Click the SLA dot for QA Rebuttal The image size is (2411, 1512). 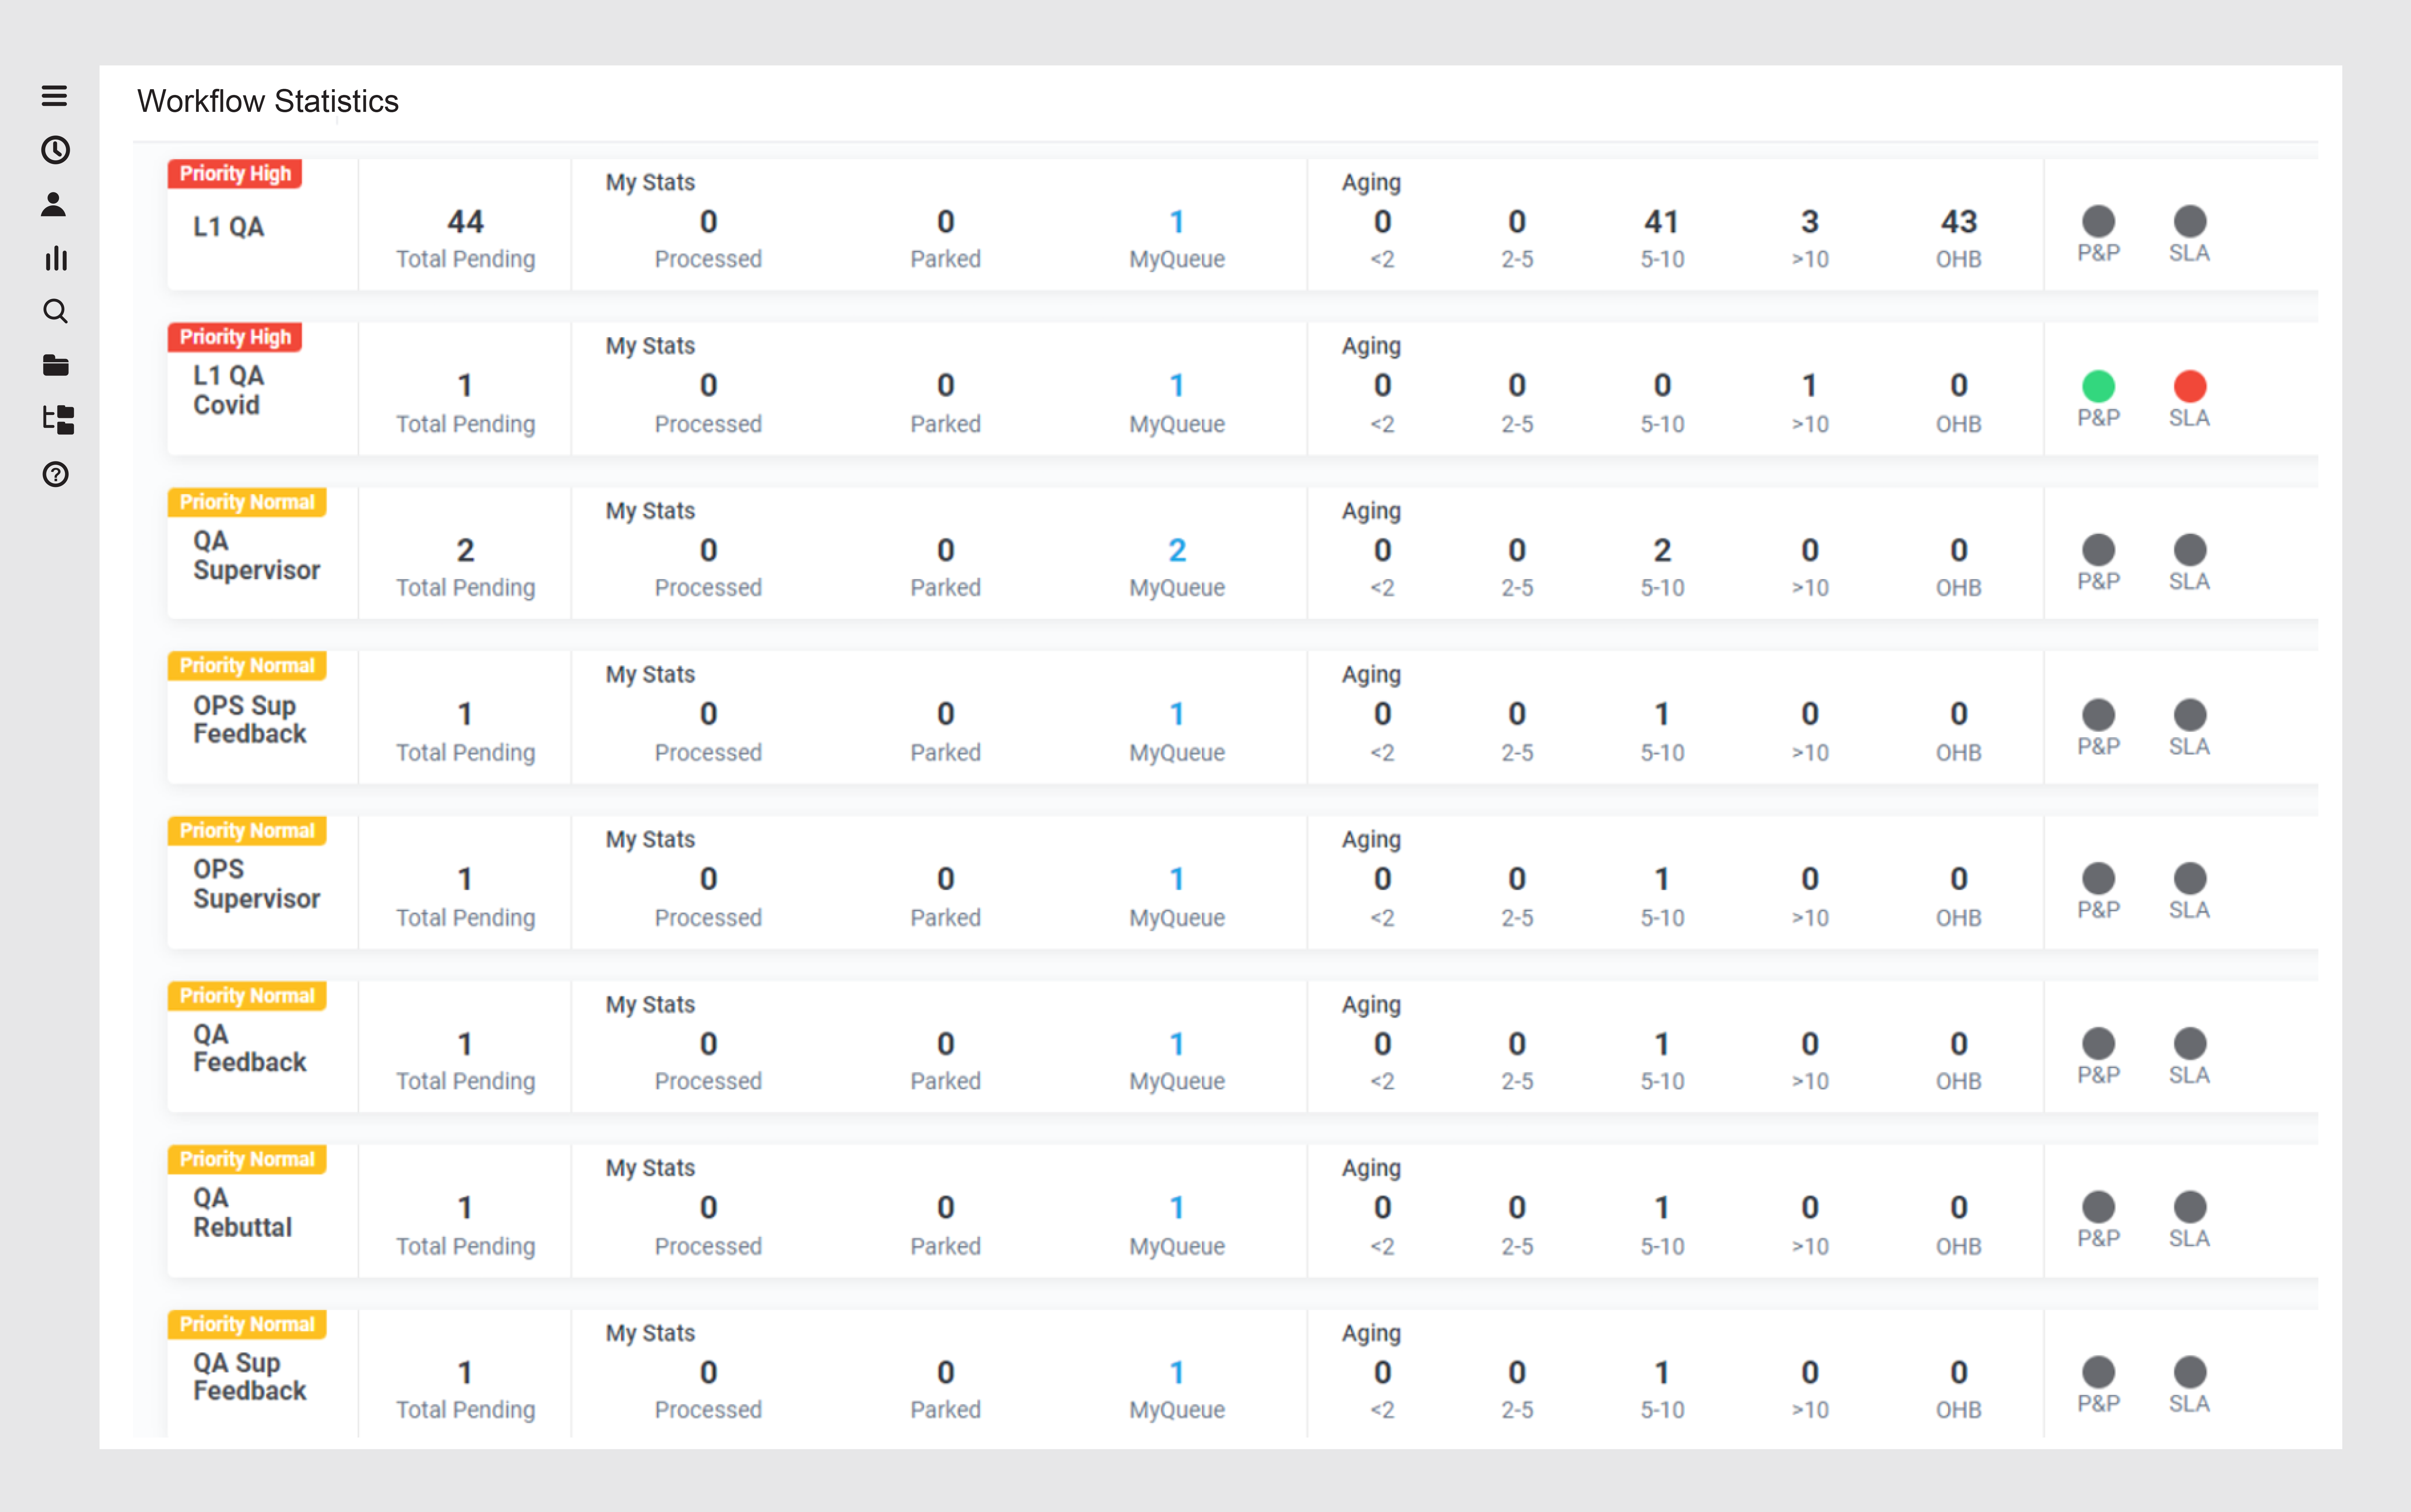point(2190,1207)
